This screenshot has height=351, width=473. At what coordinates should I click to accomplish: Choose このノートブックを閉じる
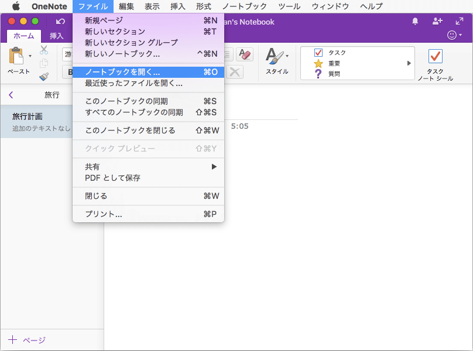tap(149, 130)
